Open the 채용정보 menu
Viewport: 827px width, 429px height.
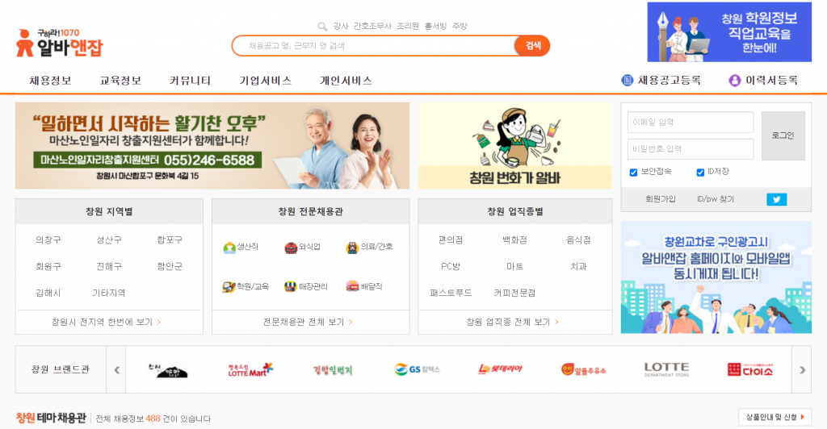tap(50, 81)
